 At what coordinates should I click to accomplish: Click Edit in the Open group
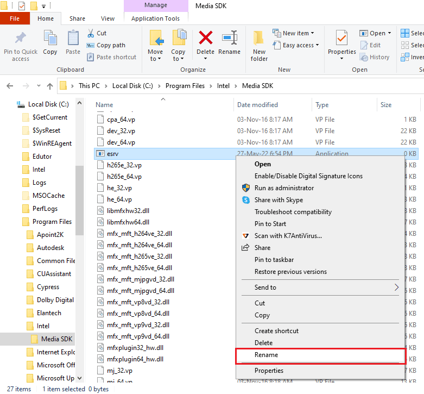click(x=370, y=45)
